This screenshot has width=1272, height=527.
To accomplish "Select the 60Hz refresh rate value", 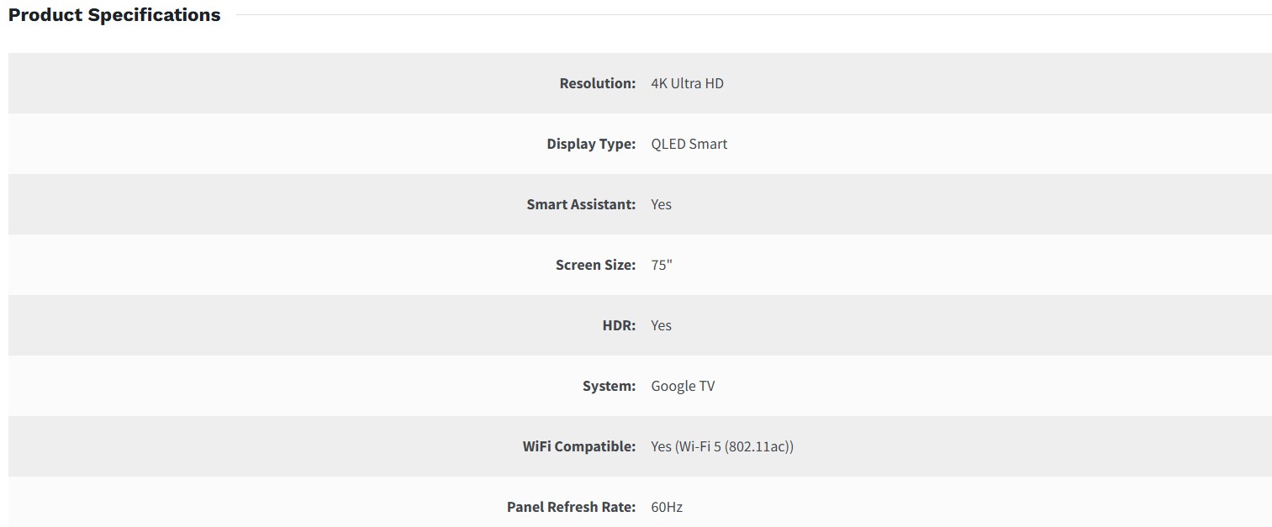I will pos(667,507).
